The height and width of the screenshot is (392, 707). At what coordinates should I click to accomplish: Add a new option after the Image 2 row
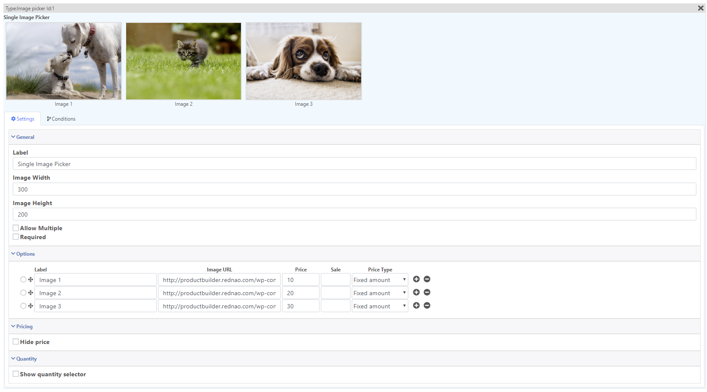416,292
